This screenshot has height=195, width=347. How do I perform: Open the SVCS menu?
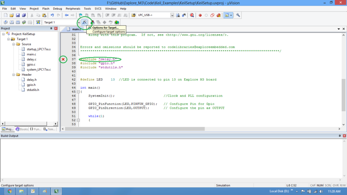(x=98, y=9)
